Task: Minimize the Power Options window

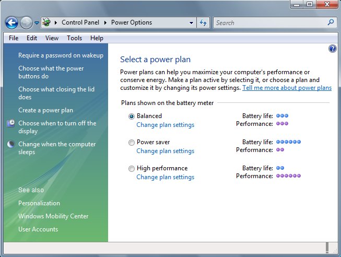Action: (297, 4)
